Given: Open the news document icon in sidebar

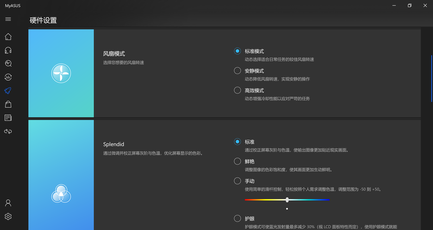Looking at the screenshot, I should click(8, 117).
